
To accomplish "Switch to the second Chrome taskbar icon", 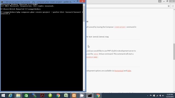I will tap(98, 96).
